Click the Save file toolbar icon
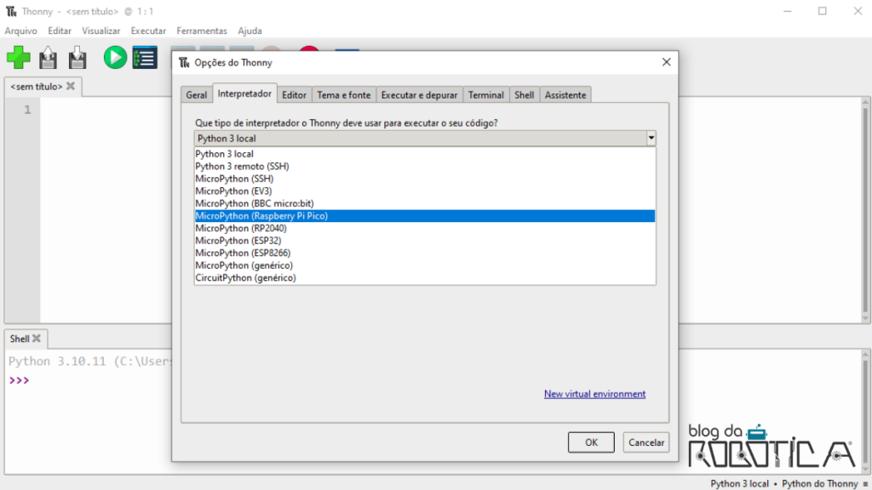The image size is (872, 490). [x=77, y=58]
